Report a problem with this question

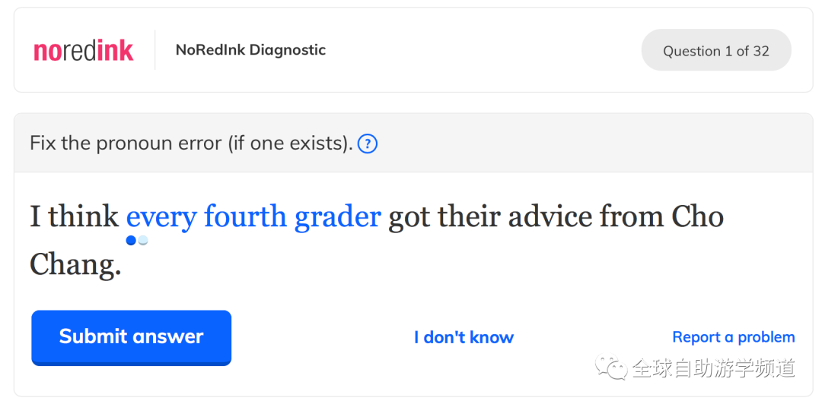click(734, 337)
